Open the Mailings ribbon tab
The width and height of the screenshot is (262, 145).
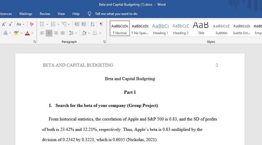[x=26, y=14]
